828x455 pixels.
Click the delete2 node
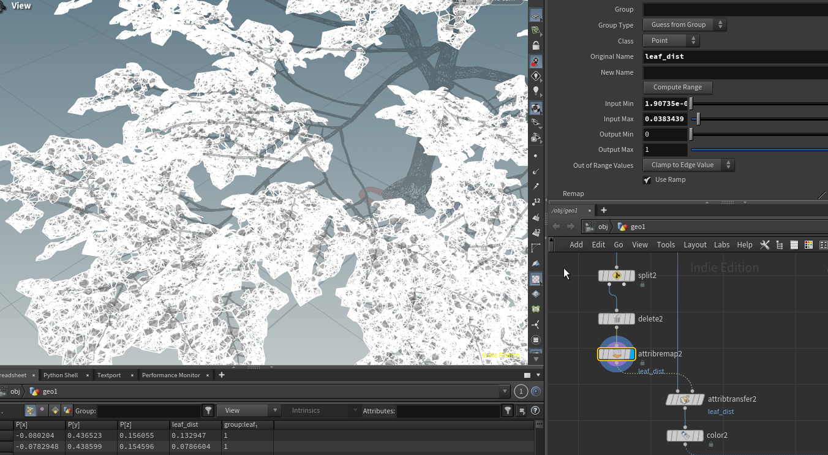(616, 319)
